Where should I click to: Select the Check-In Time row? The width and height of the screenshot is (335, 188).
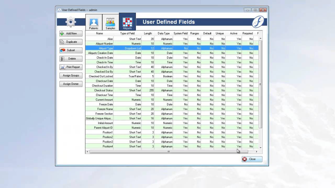pos(172,62)
